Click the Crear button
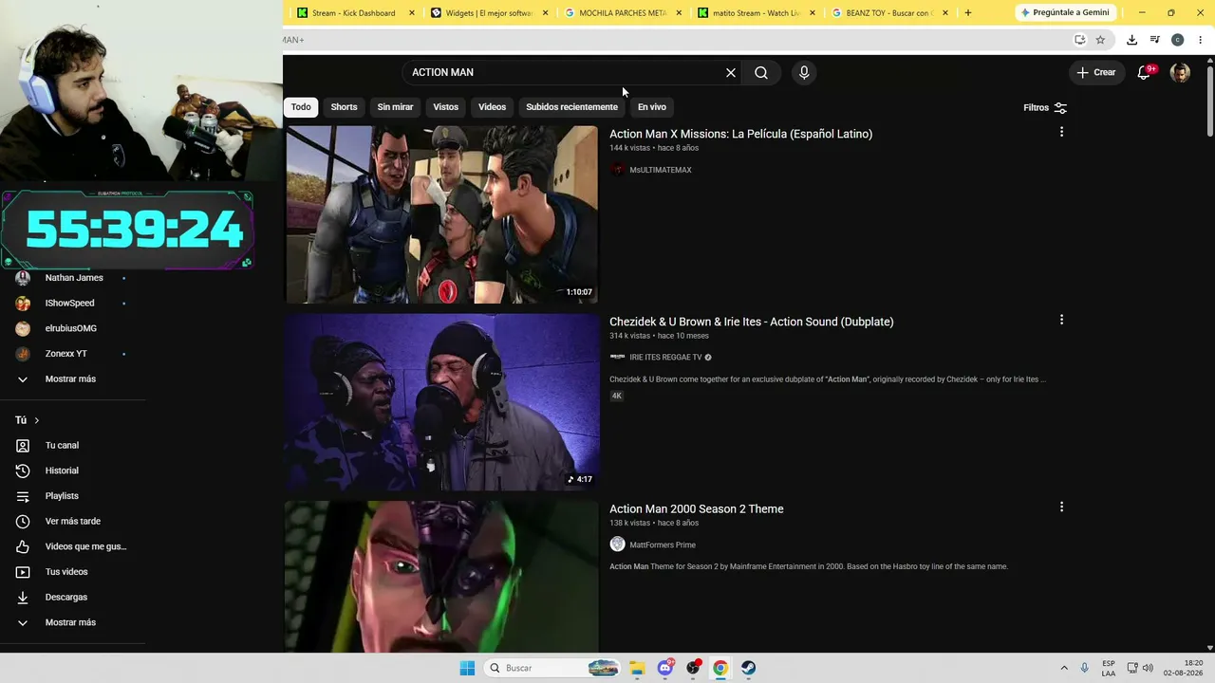The image size is (1215, 683). 1096,72
